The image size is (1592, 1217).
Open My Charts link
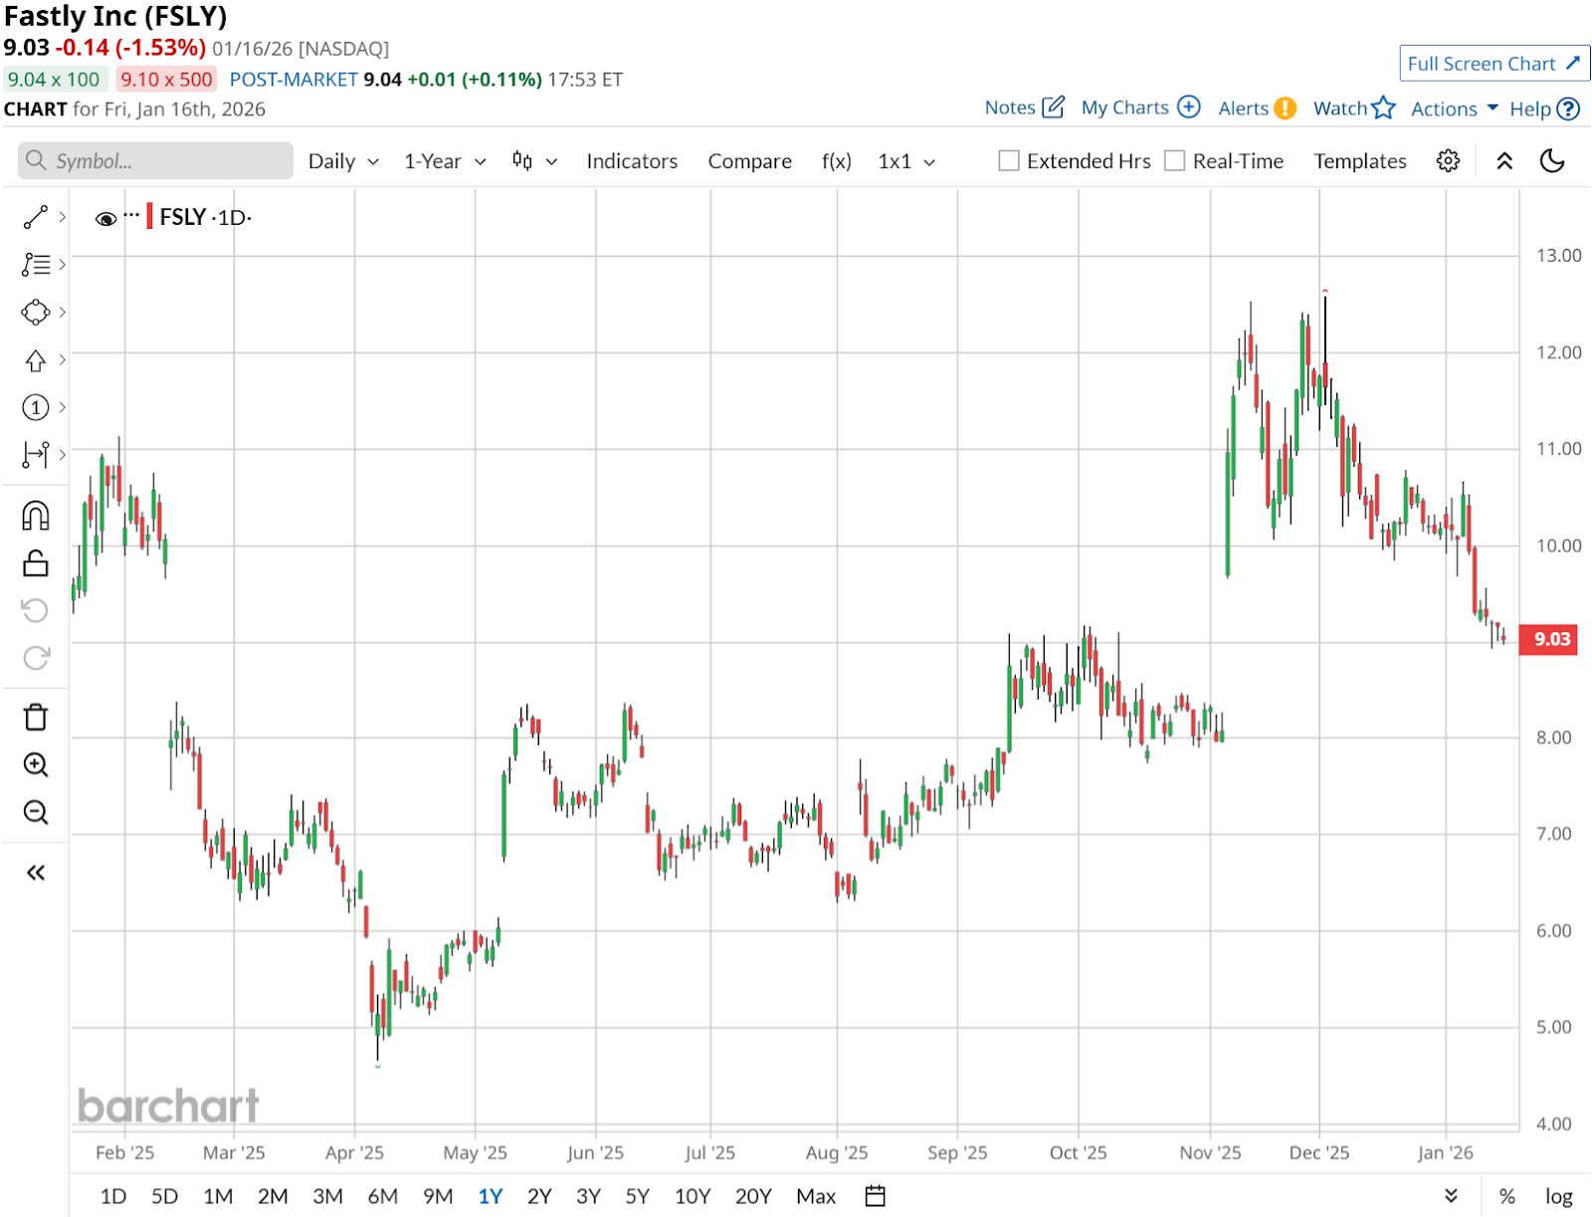(1141, 107)
